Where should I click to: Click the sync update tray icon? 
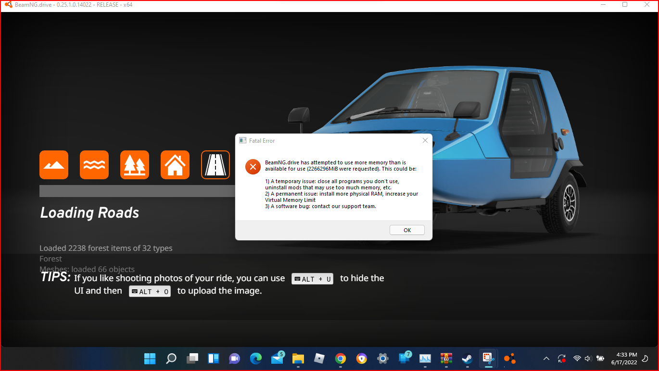tap(561, 359)
